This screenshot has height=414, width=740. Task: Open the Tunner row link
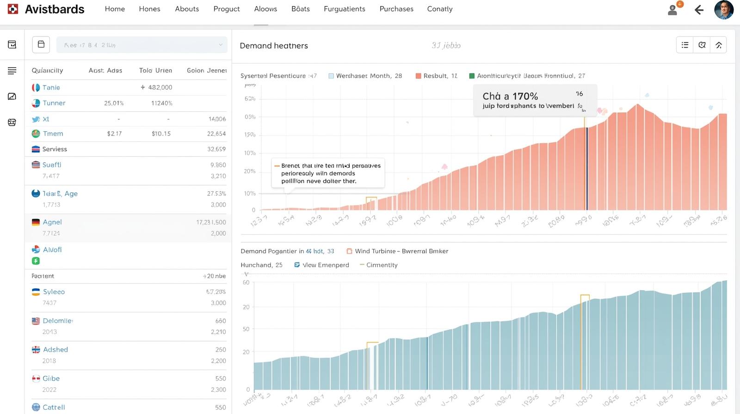point(54,103)
